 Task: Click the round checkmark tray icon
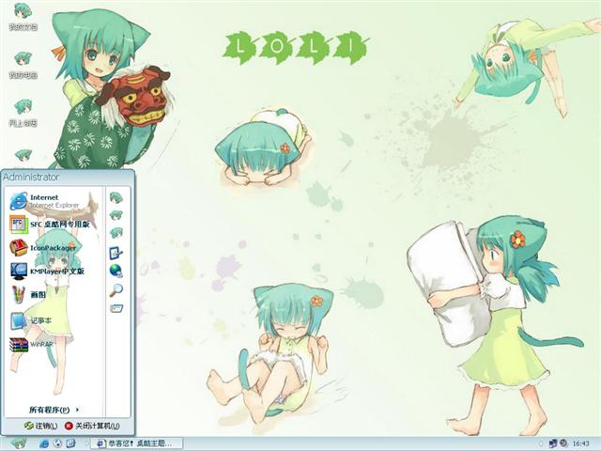(x=563, y=443)
